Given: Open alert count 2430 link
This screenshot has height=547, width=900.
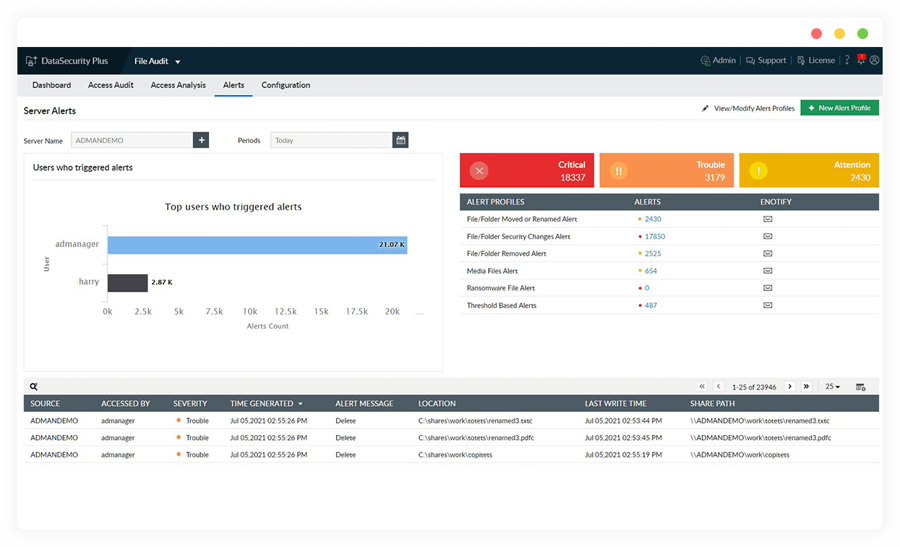Looking at the screenshot, I should point(653,219).
